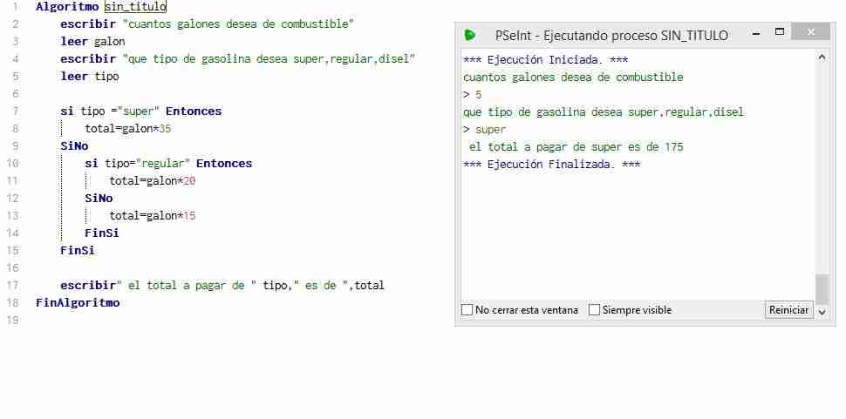Click the input '> super' in output
The height and width of the screenshot is (419, 846).
coord(485,130)
